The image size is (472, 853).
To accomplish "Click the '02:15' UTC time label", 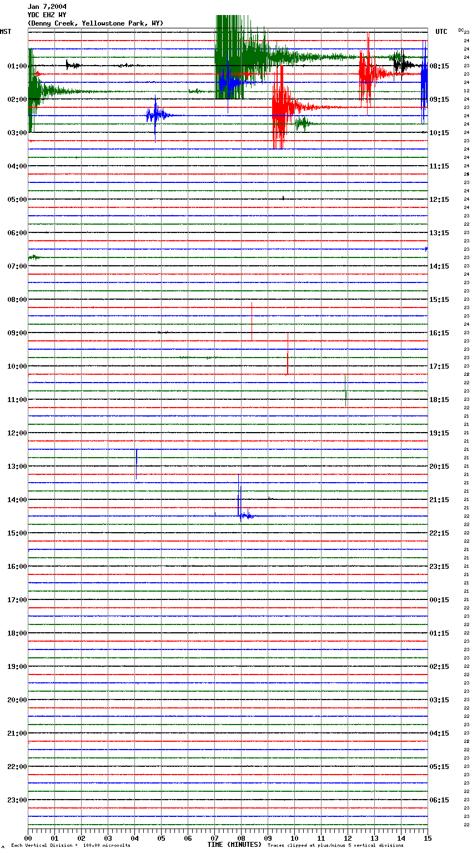I will click(x=439, y=667).
